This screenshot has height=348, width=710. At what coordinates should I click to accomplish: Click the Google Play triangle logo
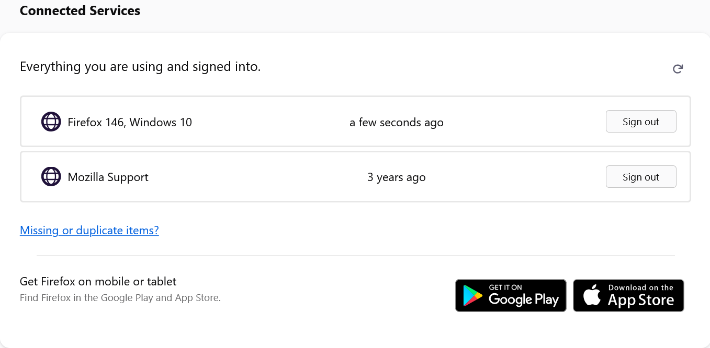point(473,296)
